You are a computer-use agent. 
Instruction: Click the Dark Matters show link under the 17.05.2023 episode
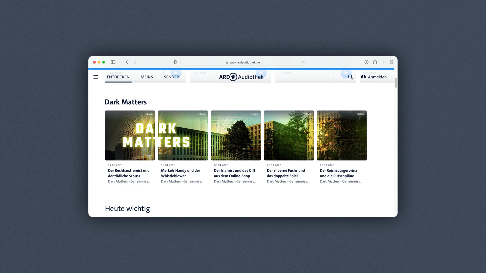coord(129,181)
